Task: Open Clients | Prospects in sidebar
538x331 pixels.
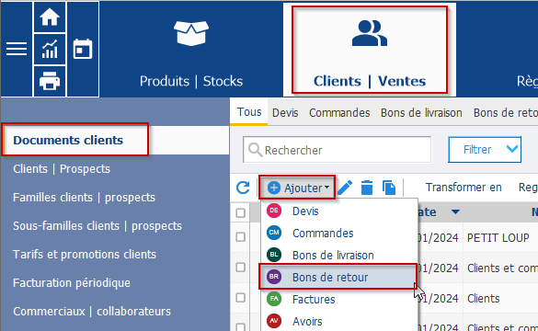Action: coord(62,169)
